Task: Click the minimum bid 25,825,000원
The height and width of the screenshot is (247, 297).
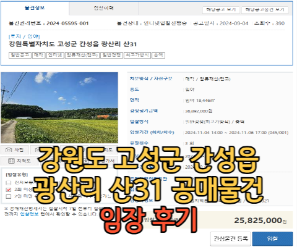Action: [260, 220]
